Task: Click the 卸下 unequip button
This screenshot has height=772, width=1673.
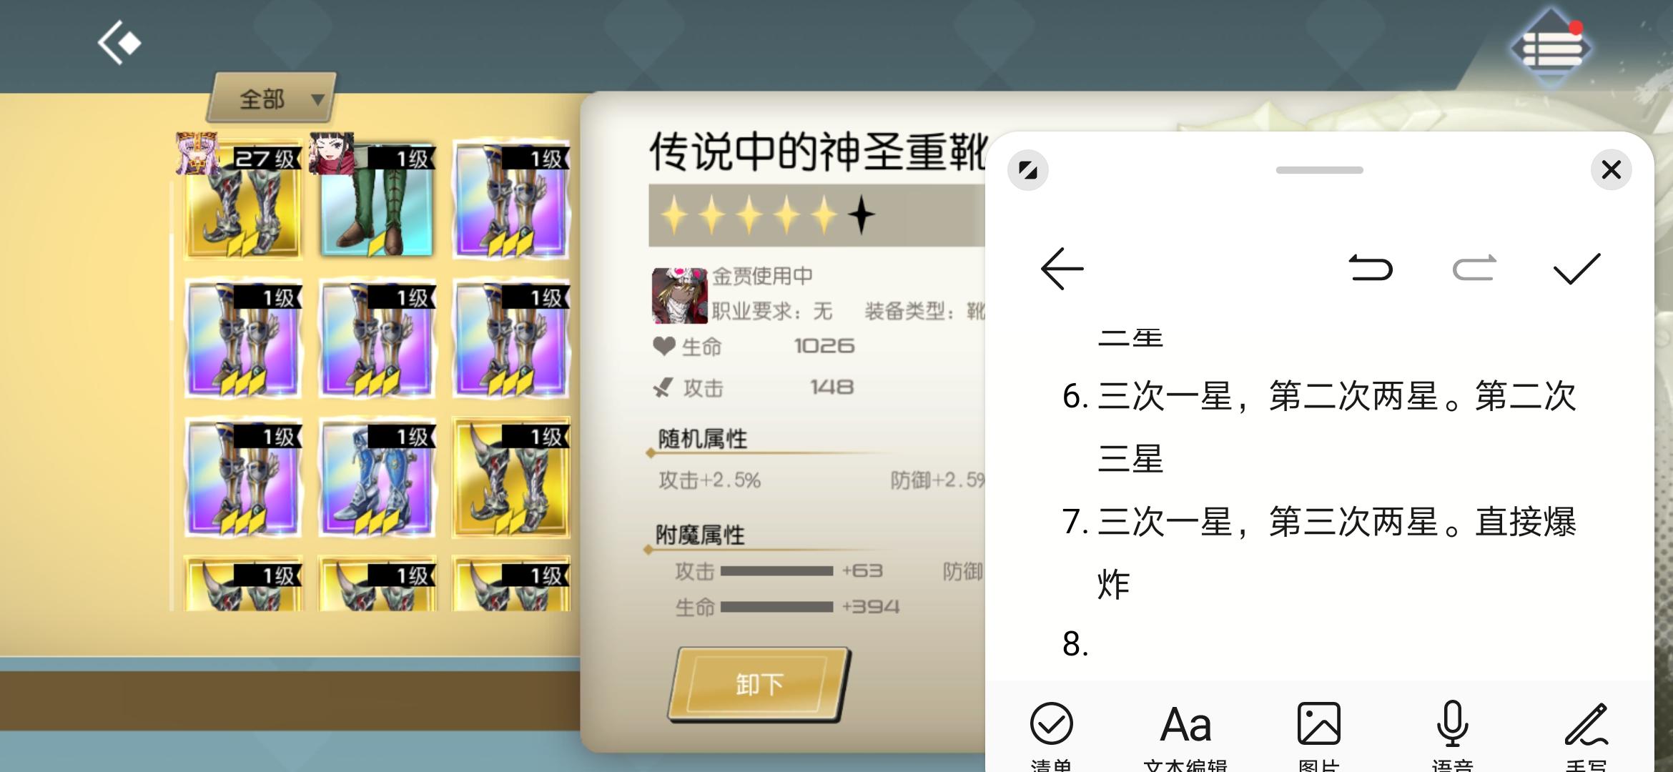Action: [x=759, y=684]
